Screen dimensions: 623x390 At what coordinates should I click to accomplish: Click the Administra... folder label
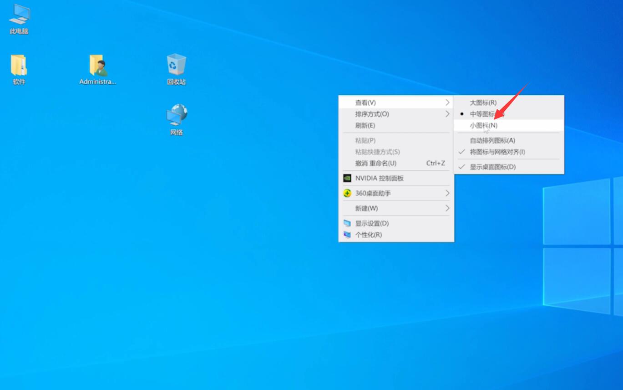pyautogui.click(x=98, y=82)
